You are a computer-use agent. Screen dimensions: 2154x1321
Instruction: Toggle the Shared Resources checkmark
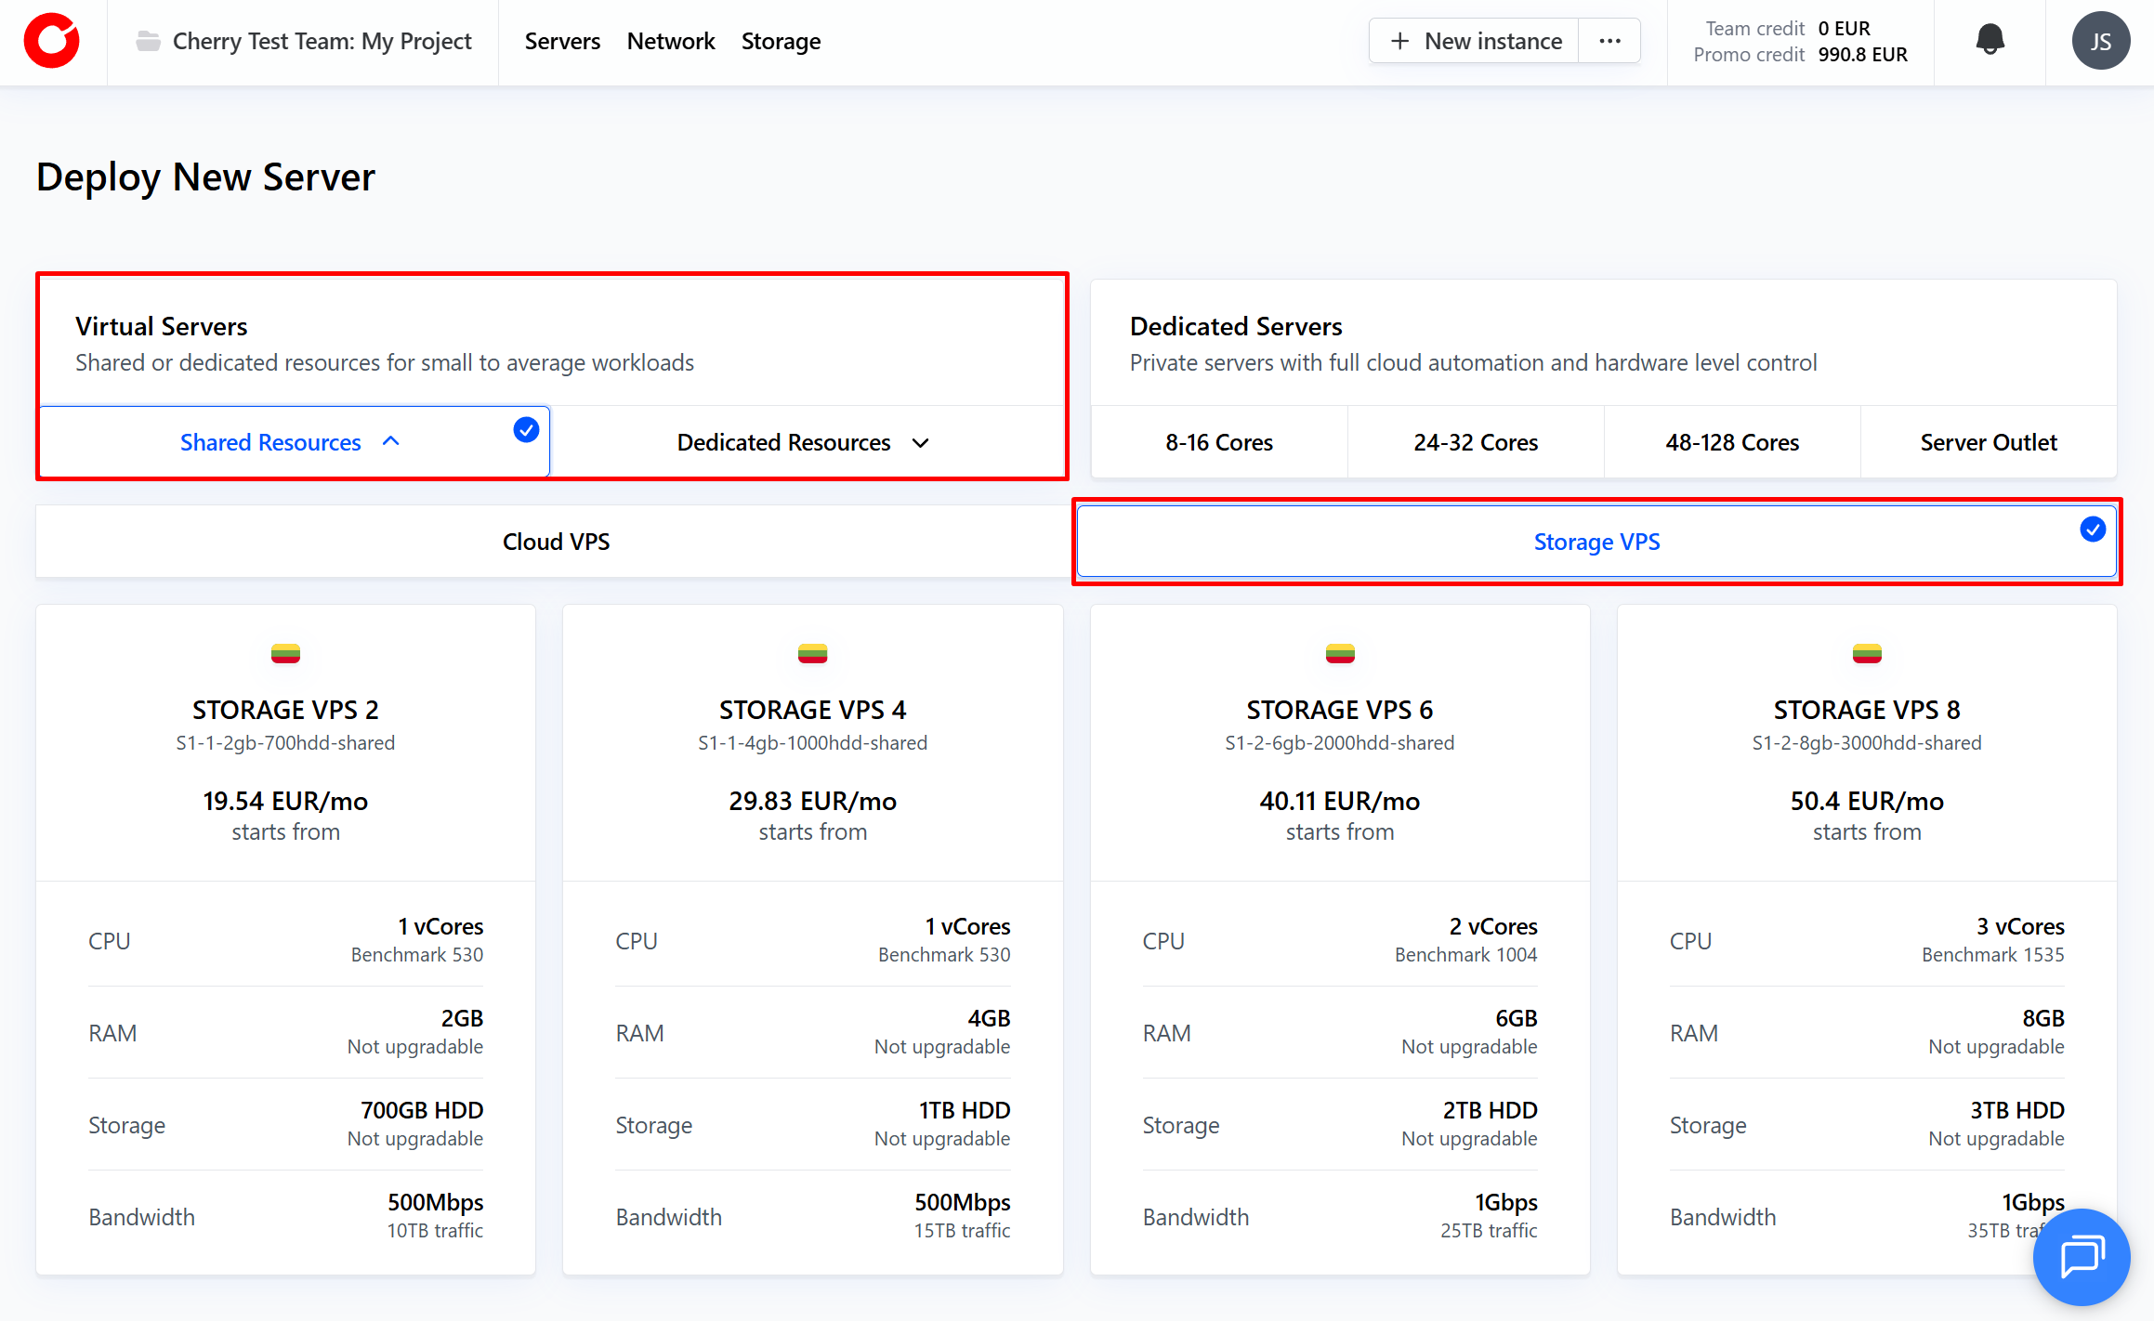(x=526, y=429)
